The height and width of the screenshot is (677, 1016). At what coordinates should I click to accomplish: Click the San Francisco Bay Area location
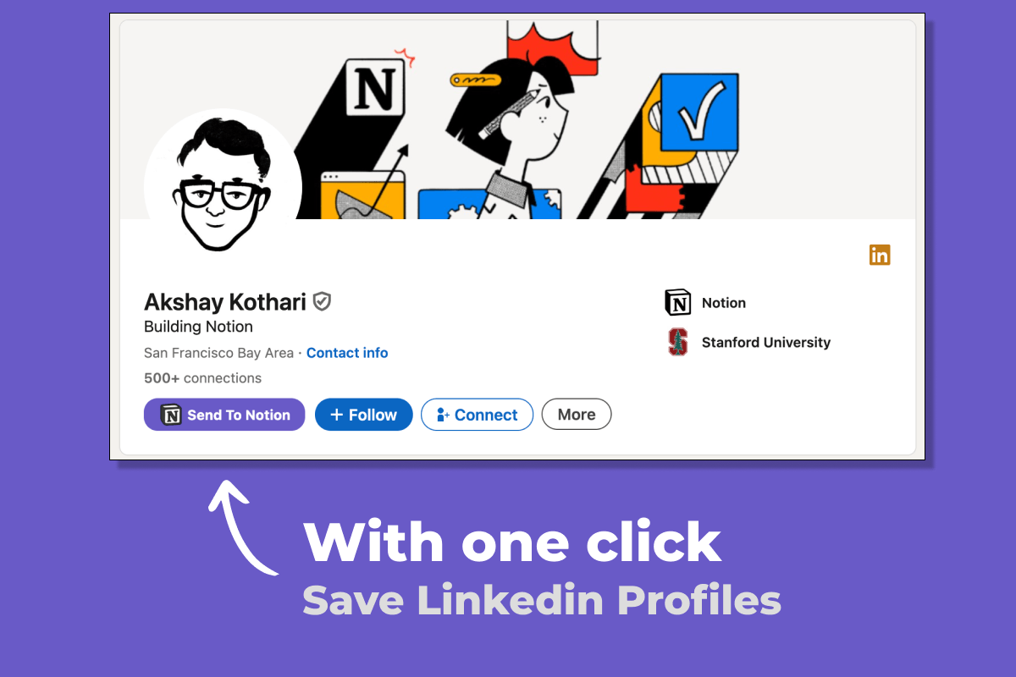pyautogui.click(x=218, y=353)
